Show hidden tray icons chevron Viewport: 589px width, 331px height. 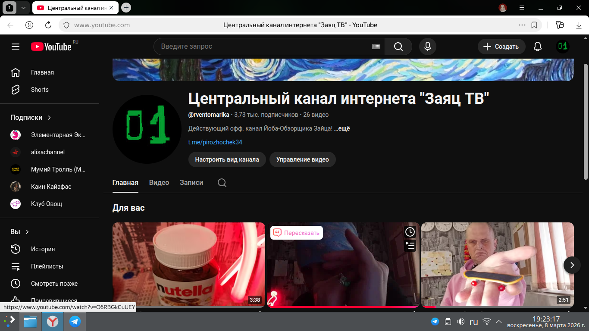499,322
